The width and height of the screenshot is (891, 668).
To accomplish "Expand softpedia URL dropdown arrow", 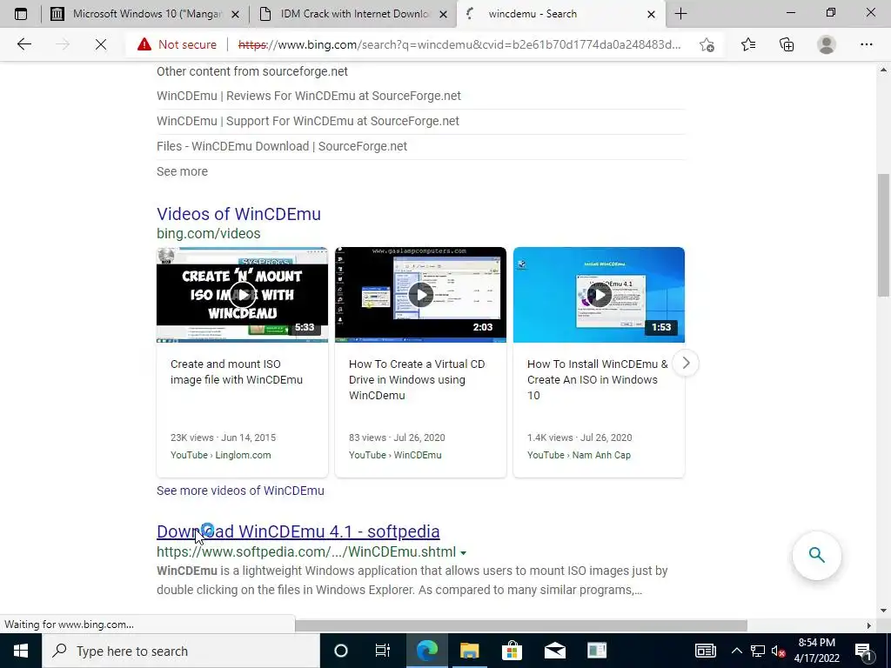I will coord(463,552).
